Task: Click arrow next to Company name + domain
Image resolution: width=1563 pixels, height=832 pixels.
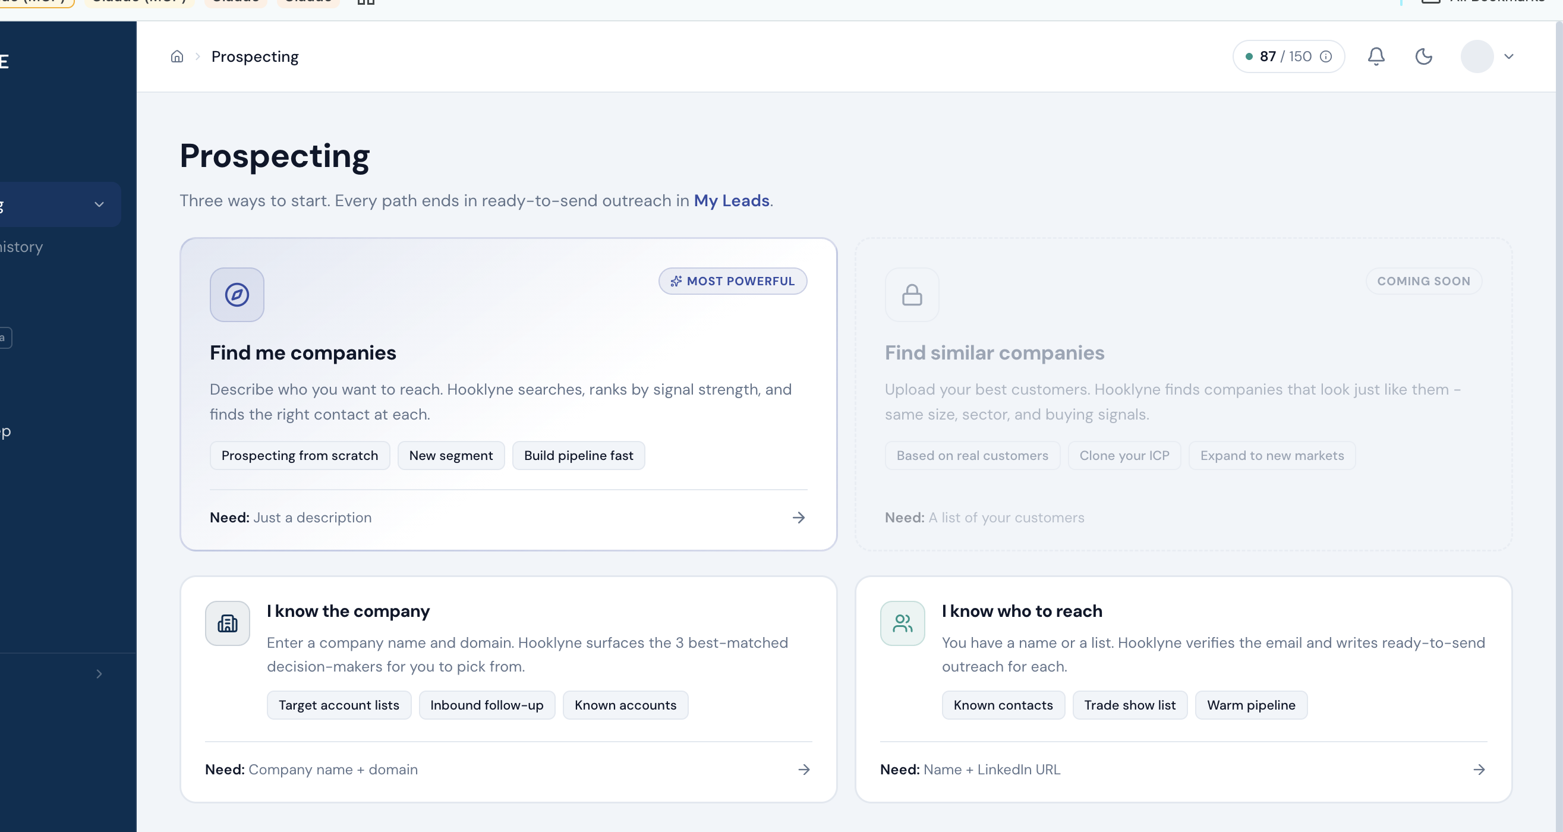Action: [804, 770]
